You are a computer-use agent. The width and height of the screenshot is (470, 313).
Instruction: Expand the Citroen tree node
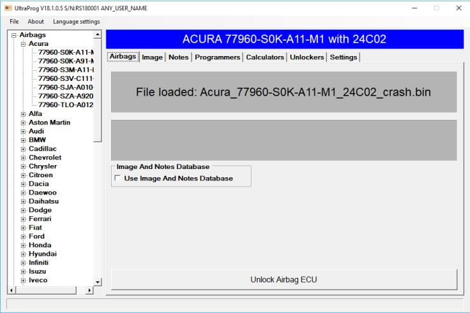click(23, 175)
